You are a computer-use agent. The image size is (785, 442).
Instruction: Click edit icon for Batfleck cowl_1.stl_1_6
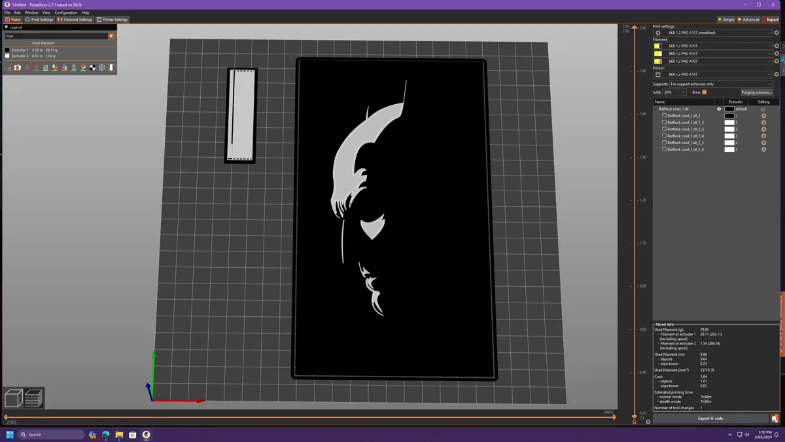tap(763, 149)
